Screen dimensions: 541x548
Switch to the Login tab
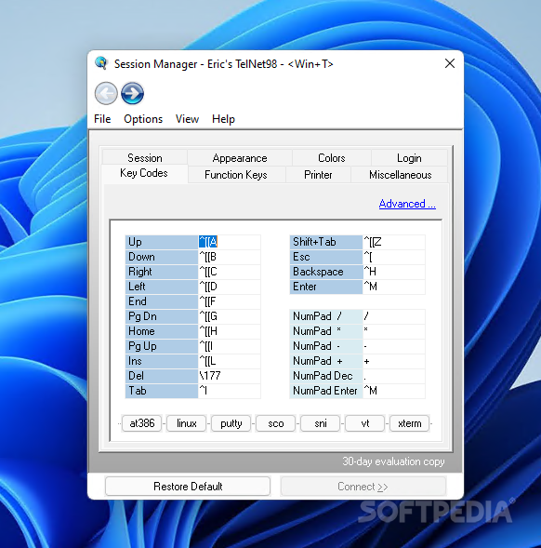point(409,158)
